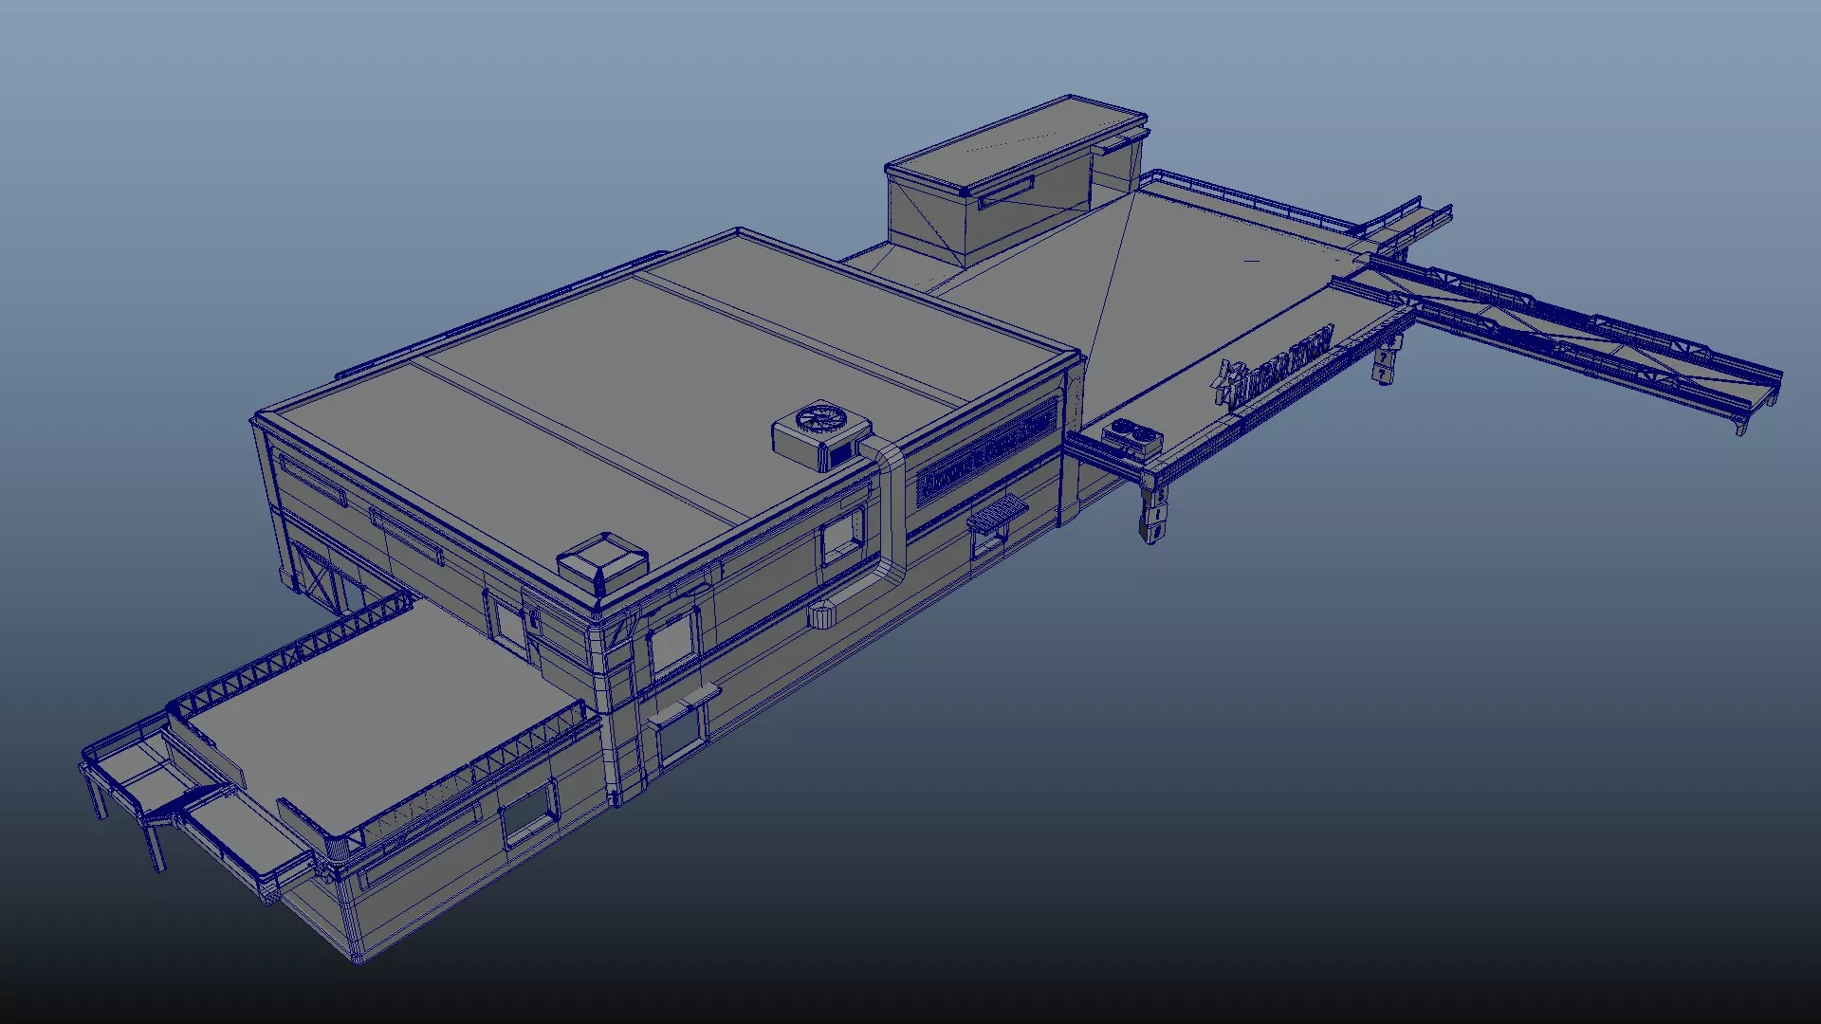The image size is (1821, 1024).
Task: Select the storefront sign panel on the wall
Action: tap(986, 453)
